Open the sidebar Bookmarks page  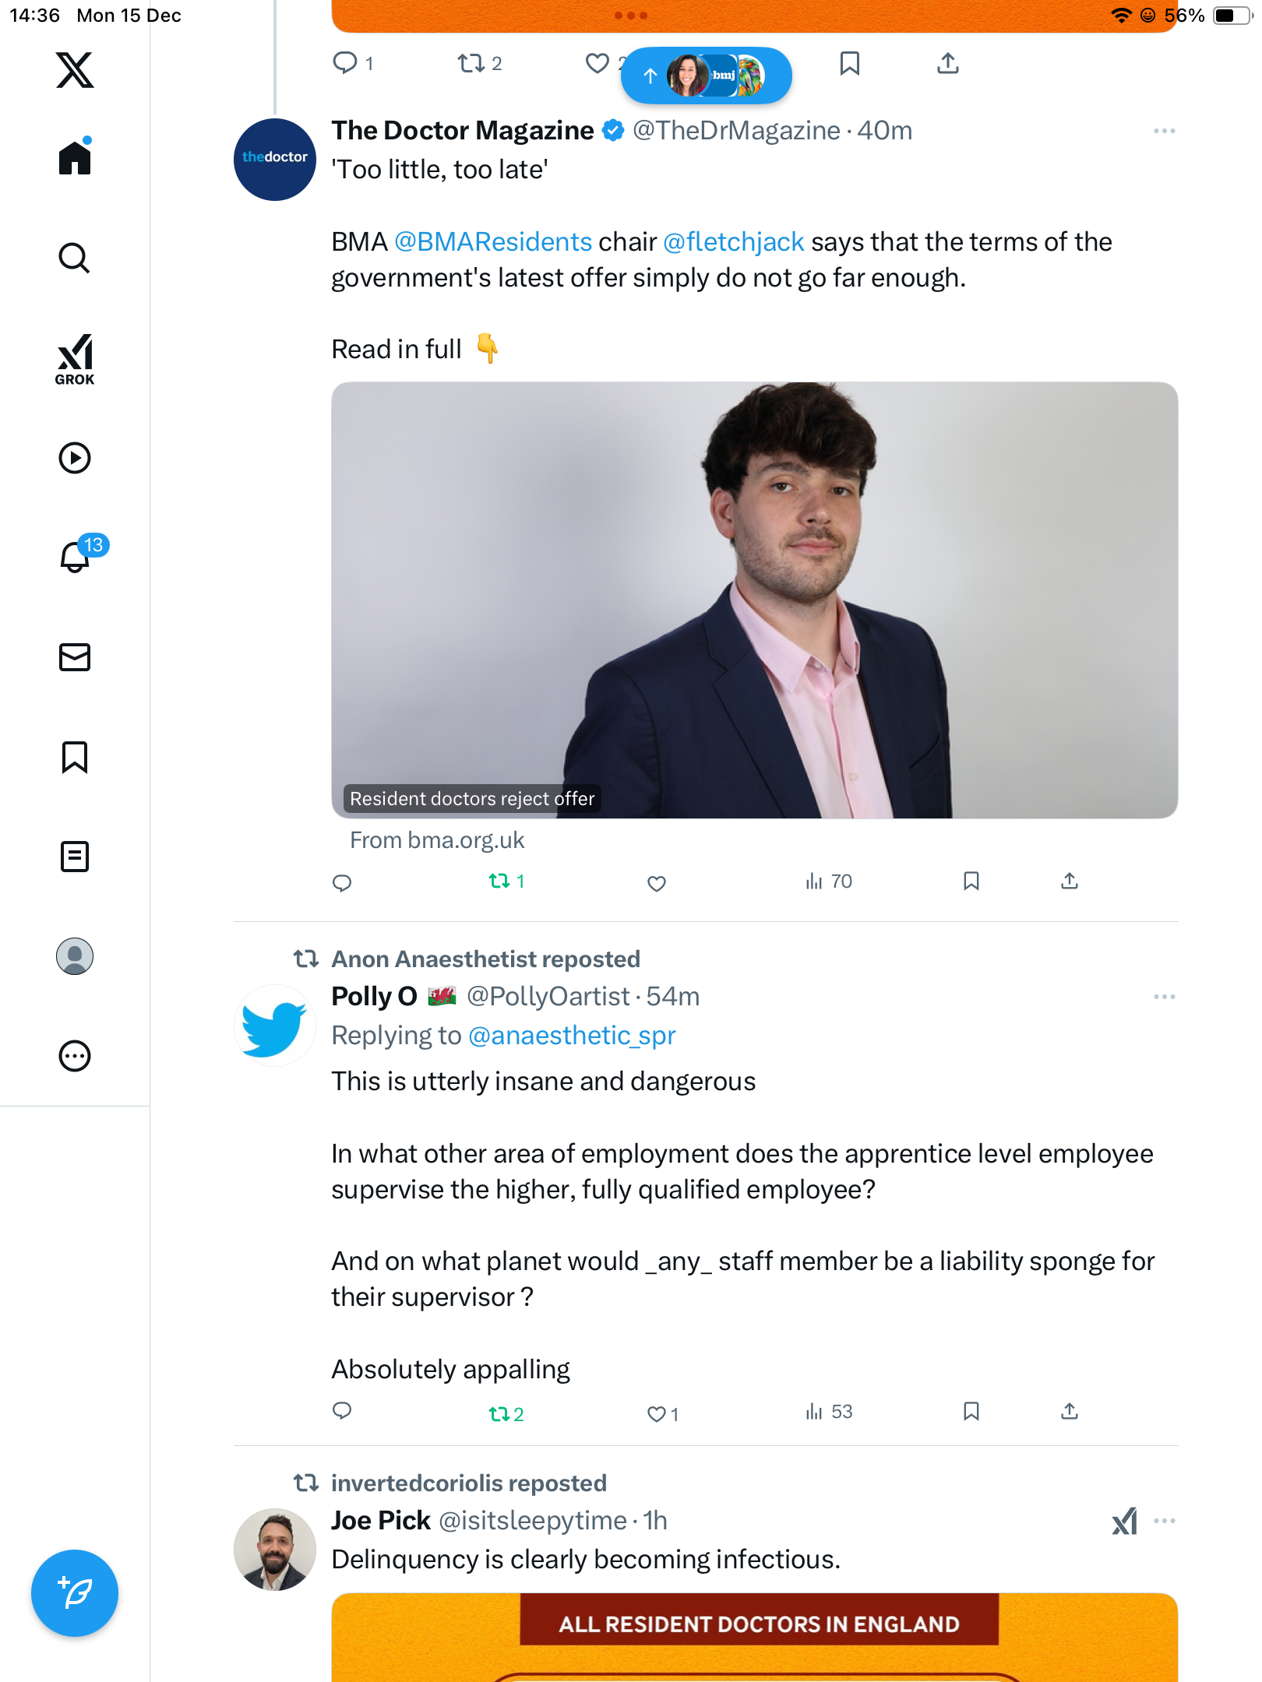click(x=75, y=757)
